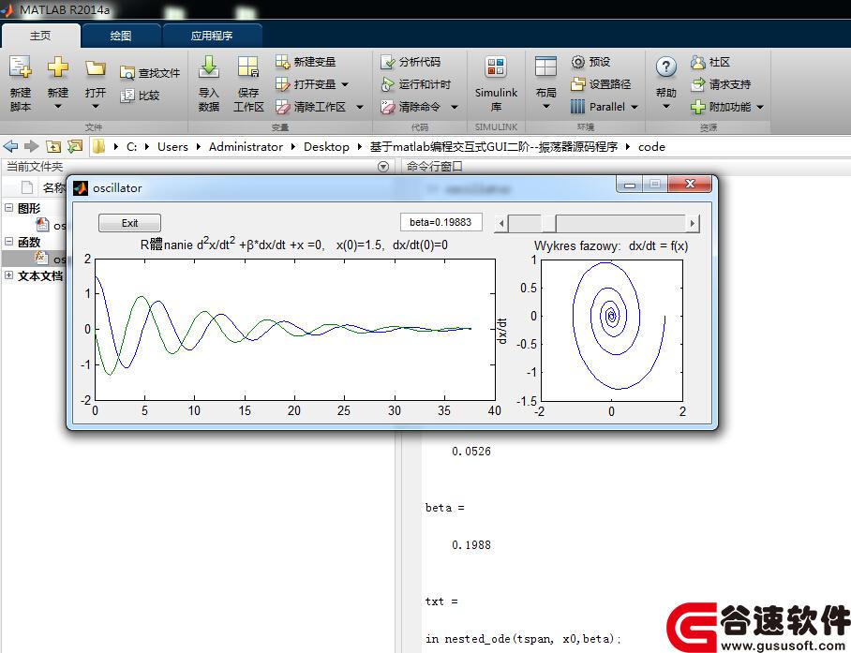Click code folder in address path
The height and width of the screenshot is (653, 851).
651,146
